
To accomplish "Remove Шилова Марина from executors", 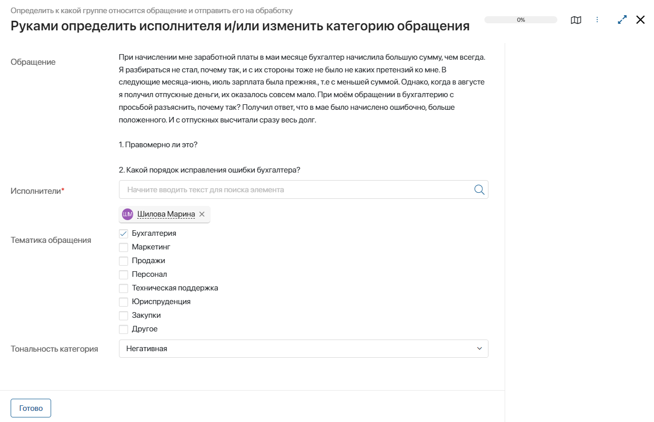I will 202,214.
